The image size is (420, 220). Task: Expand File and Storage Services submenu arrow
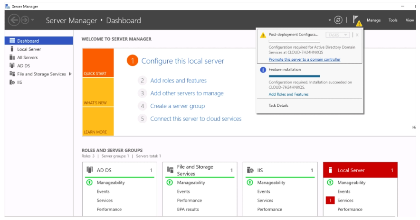tap(70, 74)
